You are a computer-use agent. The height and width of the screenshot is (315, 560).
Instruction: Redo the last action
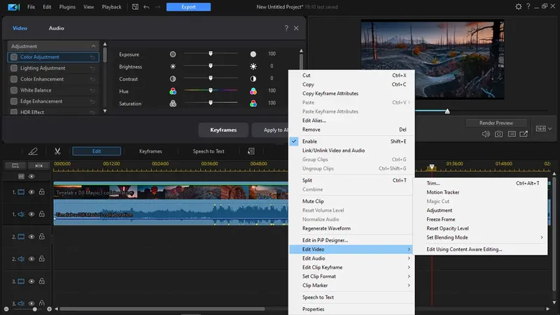157,7
